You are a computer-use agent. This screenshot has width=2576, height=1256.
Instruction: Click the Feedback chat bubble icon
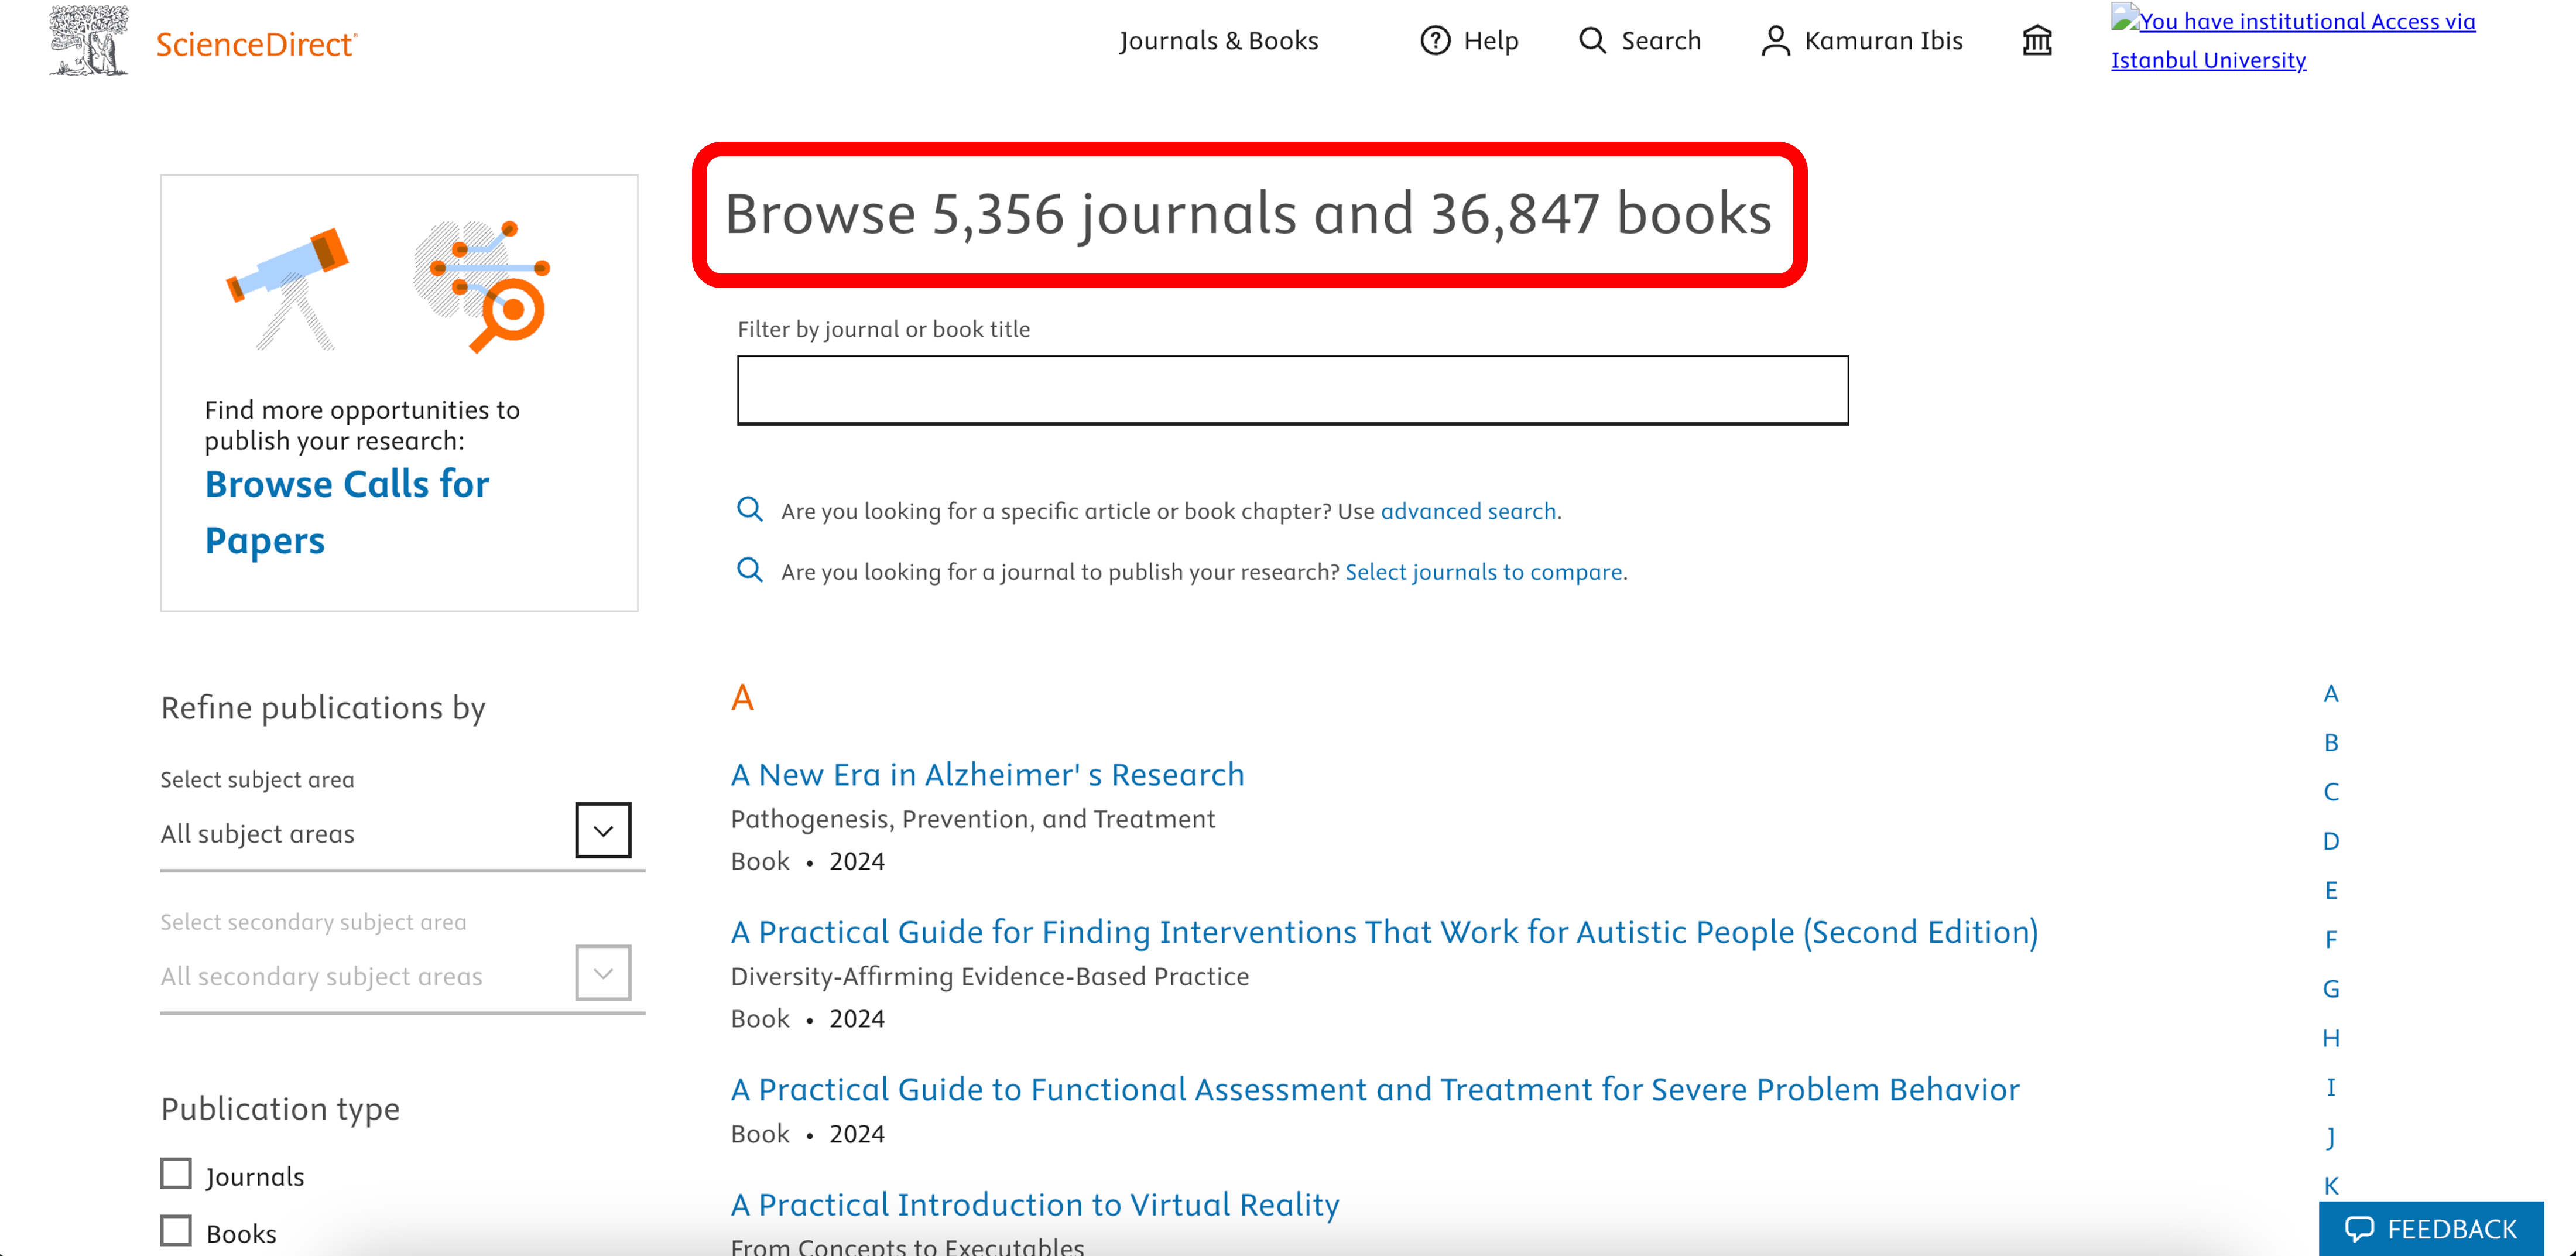[2359, 1228]
